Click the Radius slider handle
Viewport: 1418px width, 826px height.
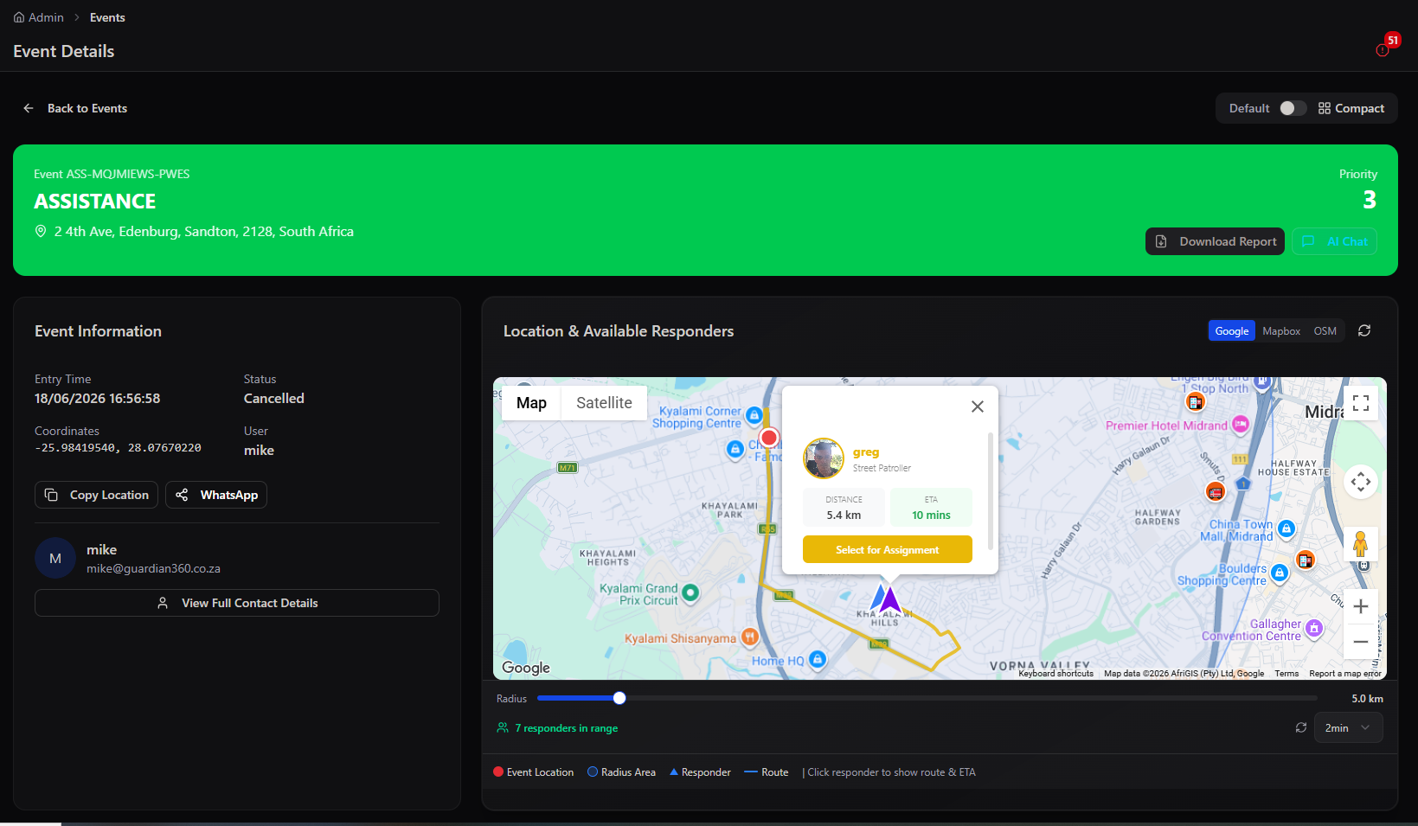point(619,698)
